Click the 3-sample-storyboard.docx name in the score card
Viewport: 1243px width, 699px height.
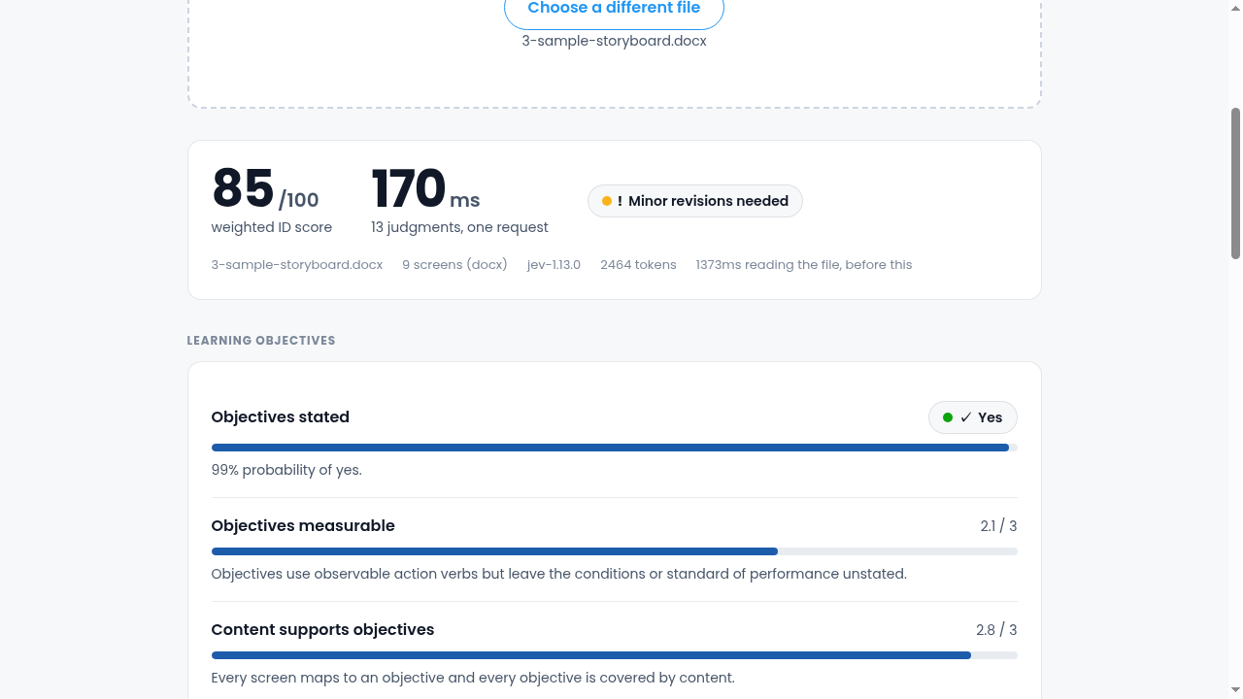tap(297, 265)
